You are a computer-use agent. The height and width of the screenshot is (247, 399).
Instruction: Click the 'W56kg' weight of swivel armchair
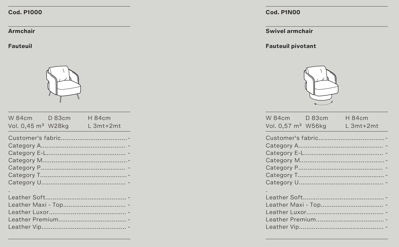coord(316,126)
